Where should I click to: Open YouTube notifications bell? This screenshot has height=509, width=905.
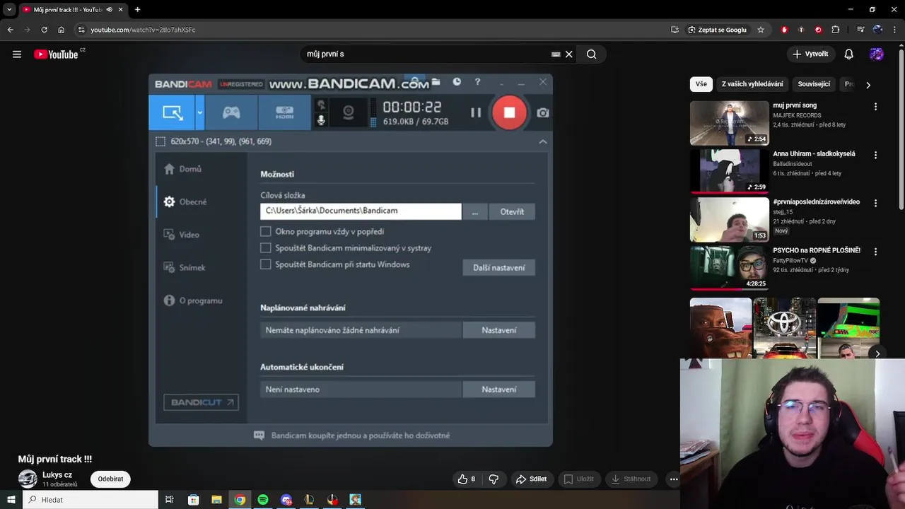pos(849,54)
